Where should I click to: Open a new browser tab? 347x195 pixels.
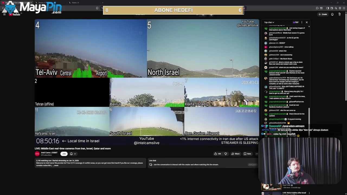pyautogui.click(x=102, y=3)
